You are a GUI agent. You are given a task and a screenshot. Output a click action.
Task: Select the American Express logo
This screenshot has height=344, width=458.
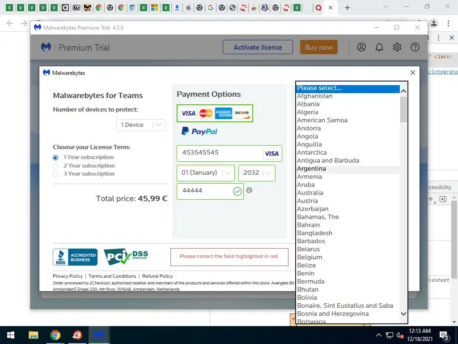point(224,113)
